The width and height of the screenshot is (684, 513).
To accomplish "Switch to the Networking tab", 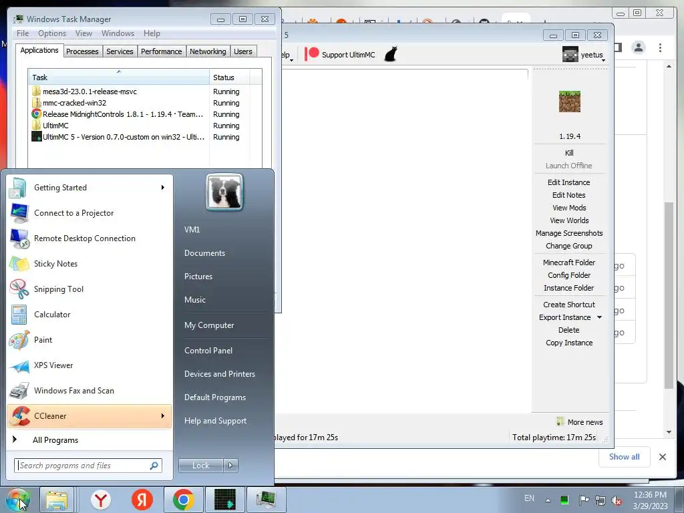I will [x=208, y=51].
